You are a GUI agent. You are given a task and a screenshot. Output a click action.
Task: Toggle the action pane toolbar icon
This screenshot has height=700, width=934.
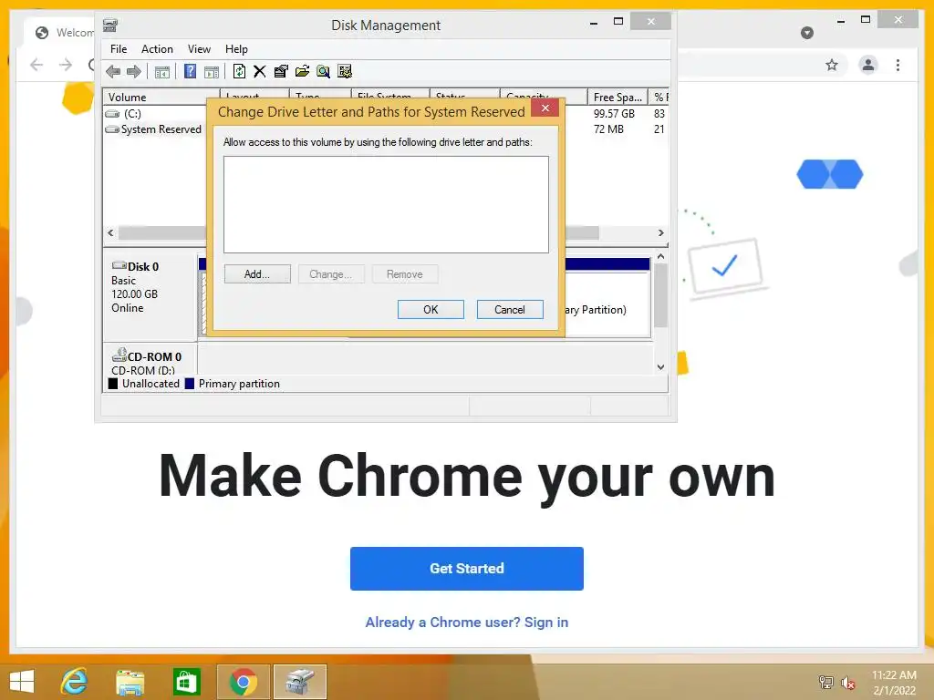click(x=212, y=72)
